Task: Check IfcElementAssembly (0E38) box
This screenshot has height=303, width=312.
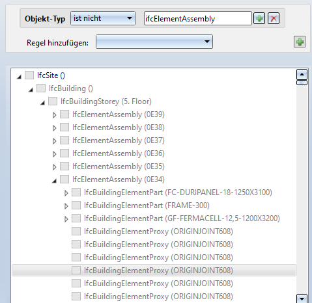Action: coord(64,127)
